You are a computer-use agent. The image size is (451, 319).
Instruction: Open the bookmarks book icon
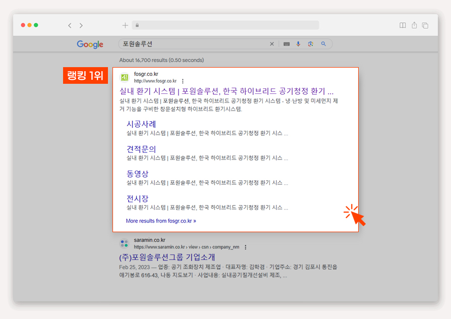403,25
